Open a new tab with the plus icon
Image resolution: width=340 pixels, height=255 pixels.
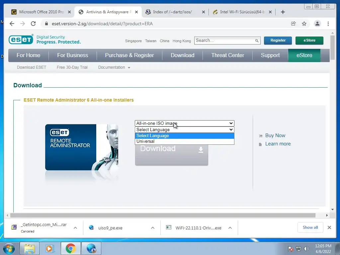pos(283,12)
